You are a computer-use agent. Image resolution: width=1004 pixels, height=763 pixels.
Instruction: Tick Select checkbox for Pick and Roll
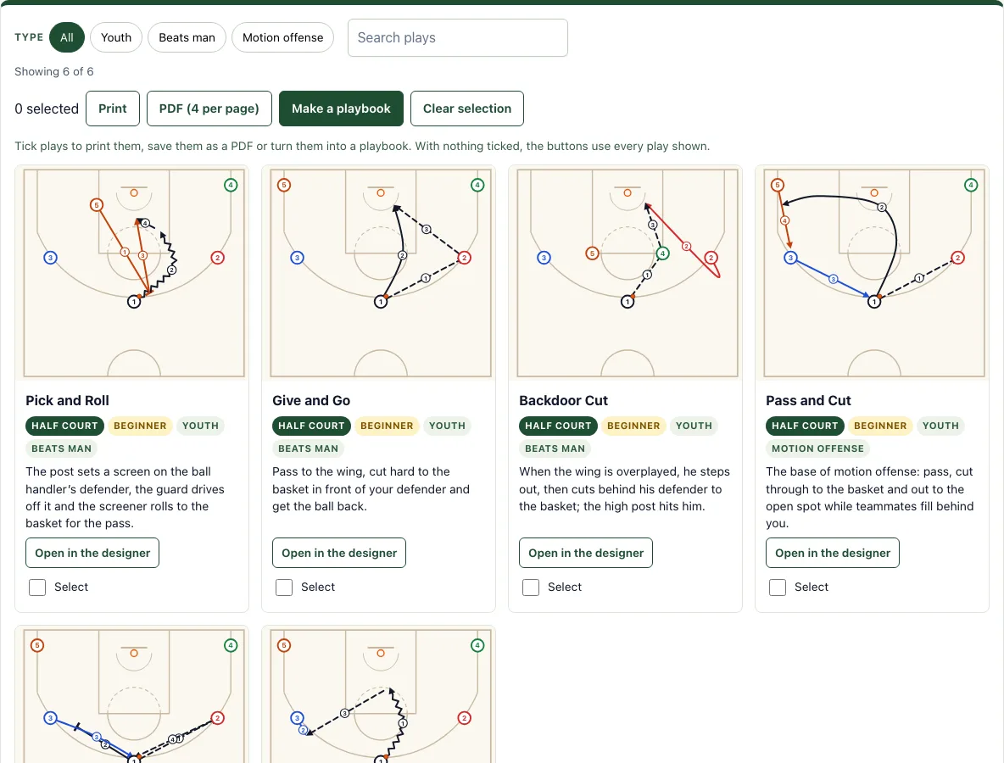pyautogui.click(x=37, y=587)
